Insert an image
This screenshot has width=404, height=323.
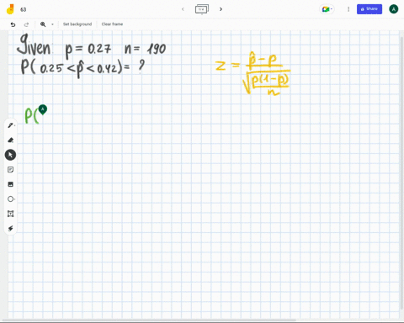(x=10, y=184)
